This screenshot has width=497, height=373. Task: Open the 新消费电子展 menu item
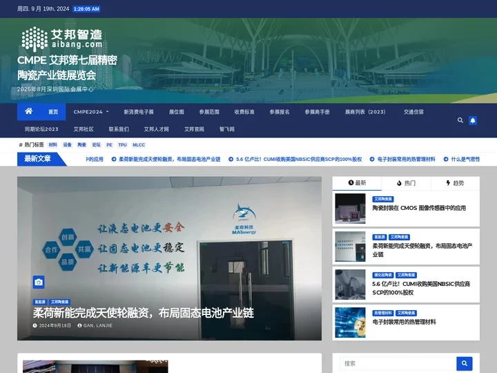139,112
